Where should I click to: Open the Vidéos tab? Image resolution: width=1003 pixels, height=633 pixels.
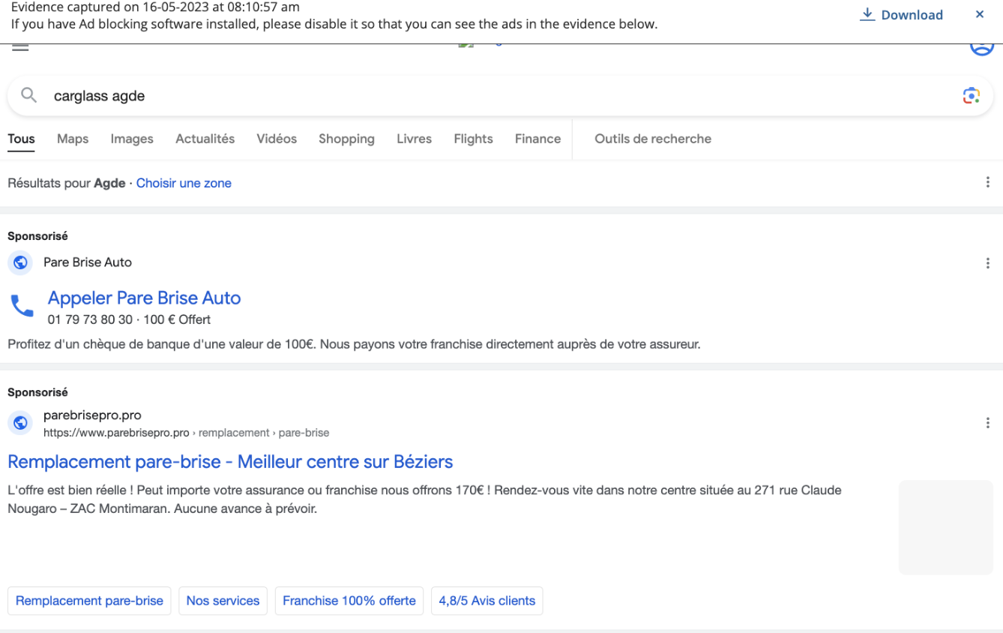[277, 139]
